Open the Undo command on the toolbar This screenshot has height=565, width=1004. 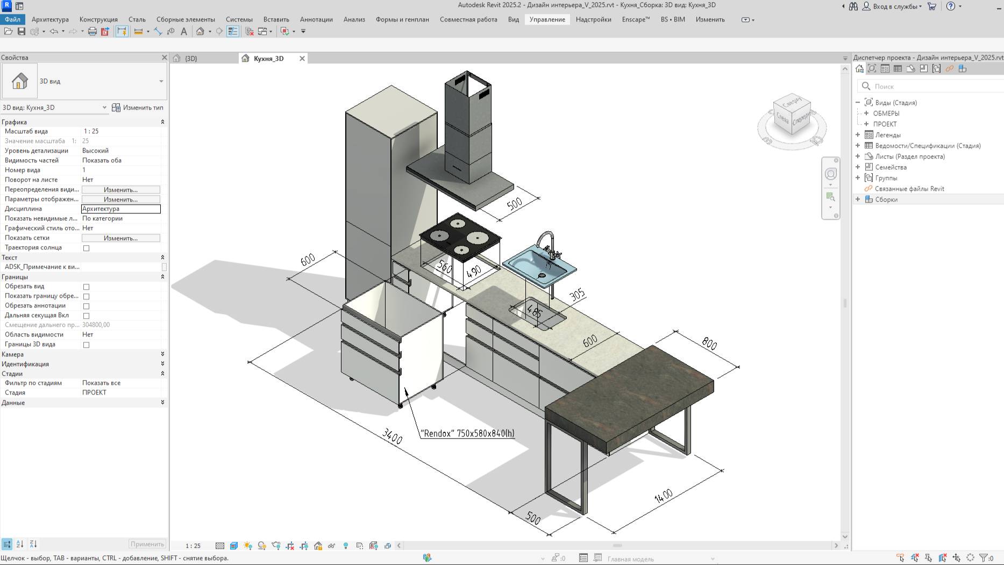click(54, 31)
